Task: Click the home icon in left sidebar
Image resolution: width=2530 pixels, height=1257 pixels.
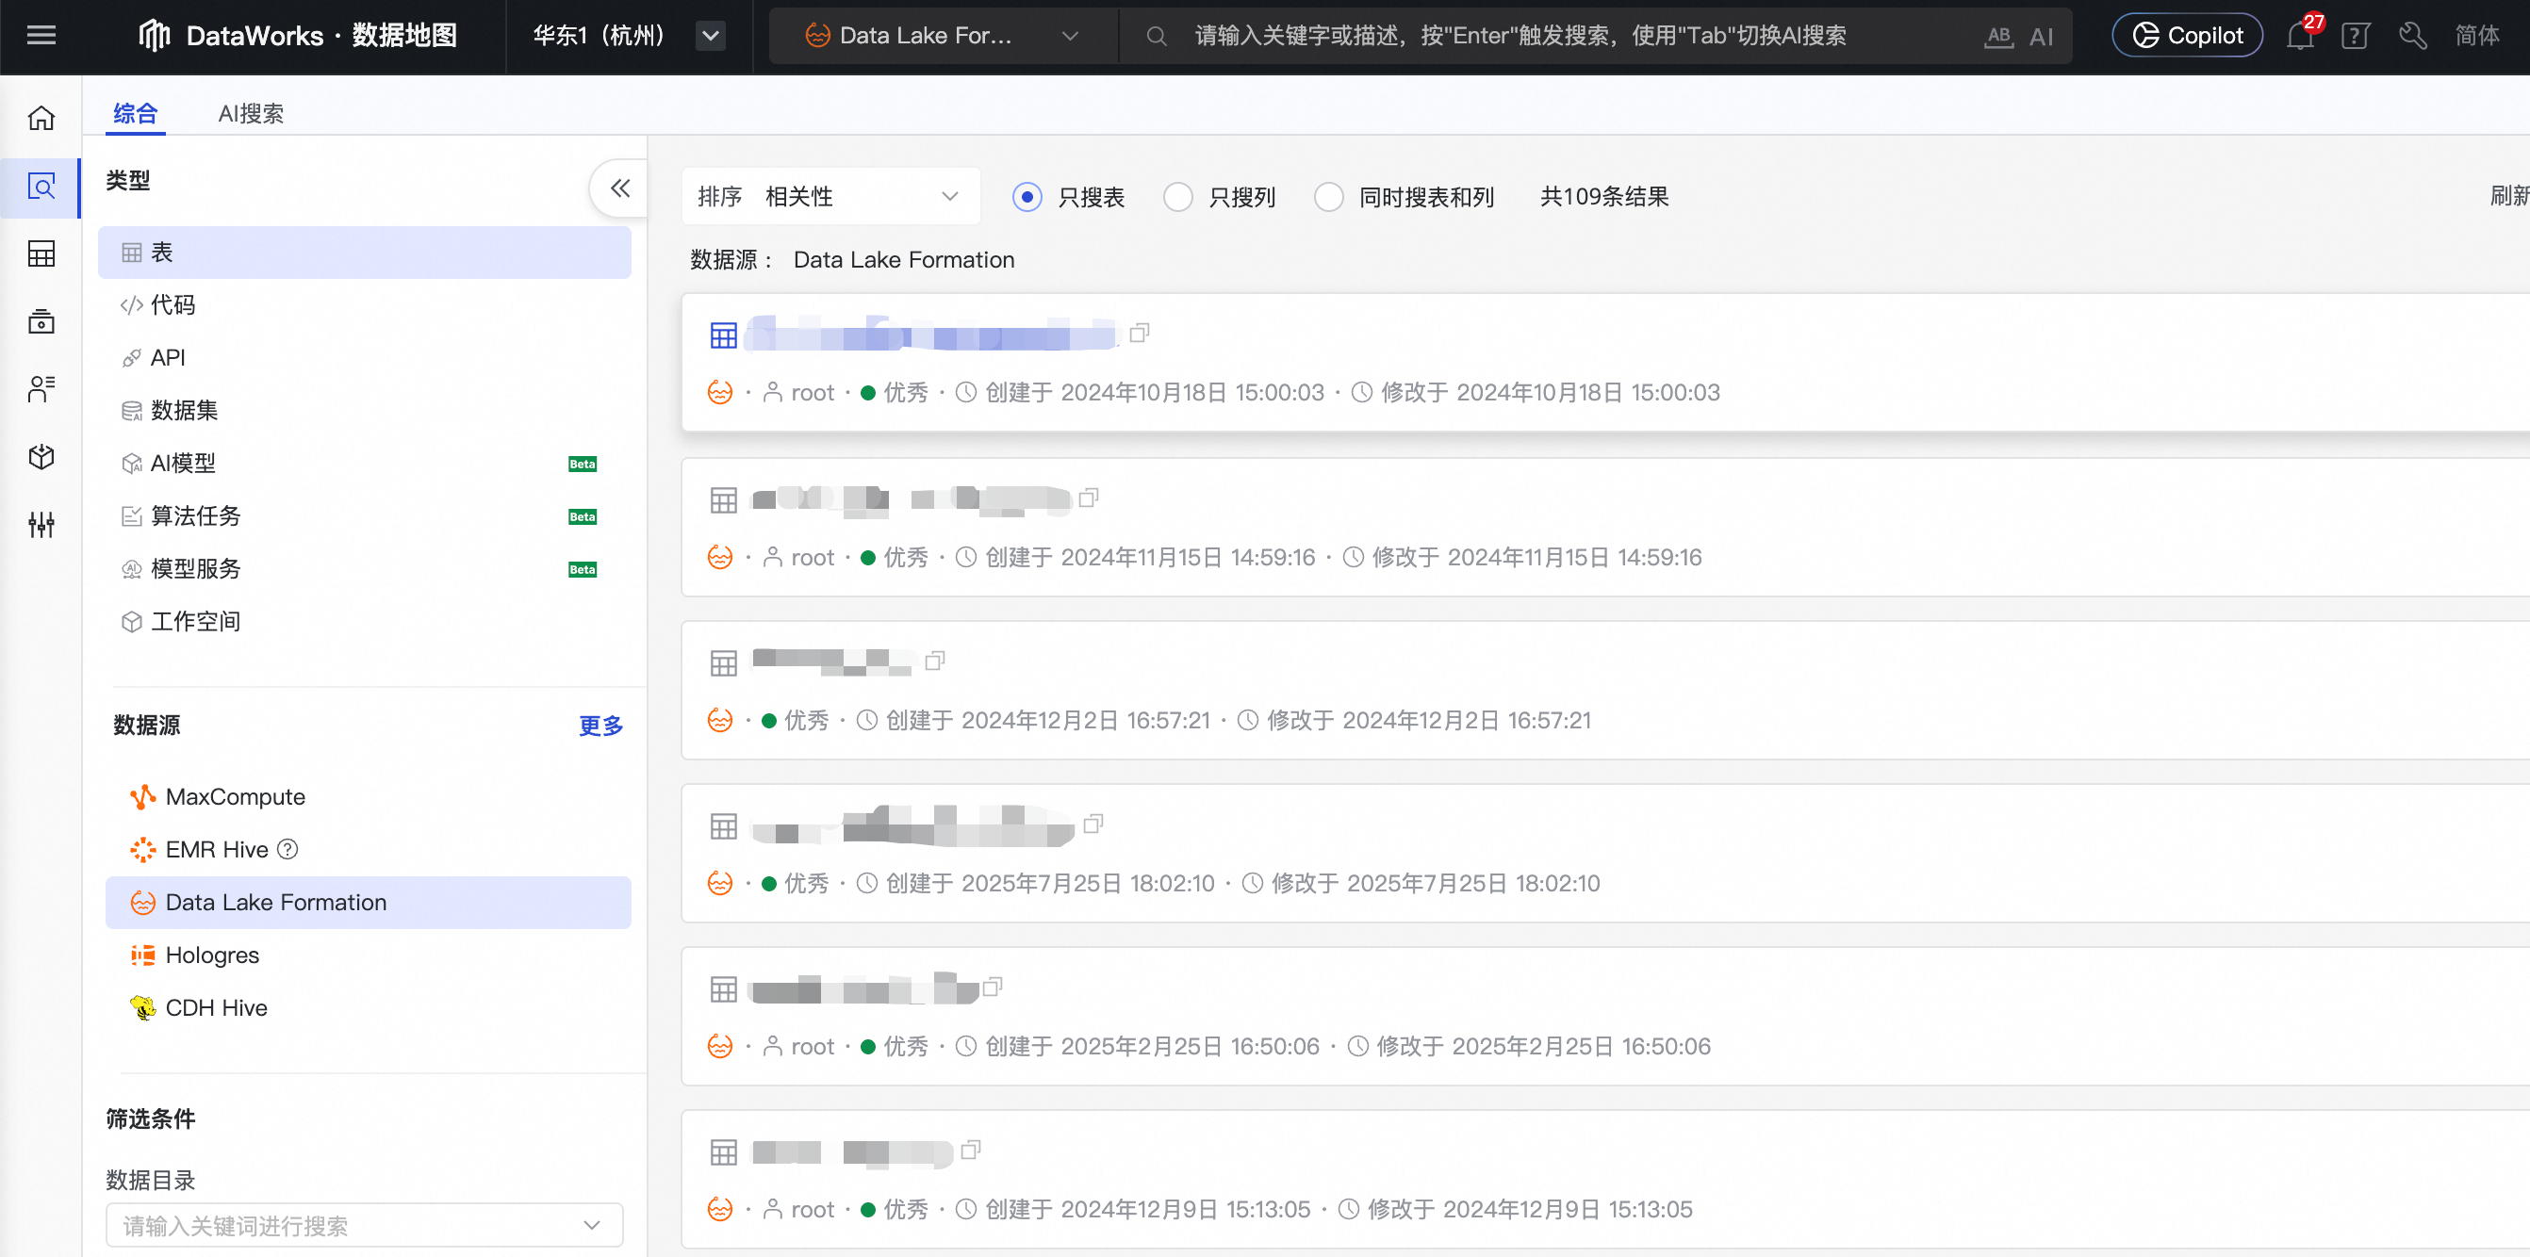Action: tap(41, 118)
